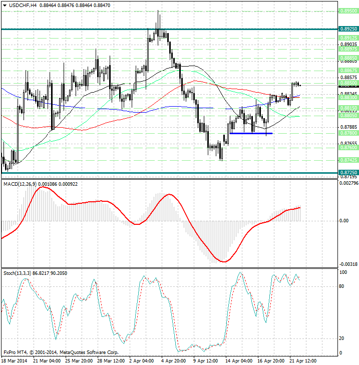Click the Stoch(13,3,3) indicator label
This screenshot has width=359, height=365.
pyautogui.click(x=20, y=273)
